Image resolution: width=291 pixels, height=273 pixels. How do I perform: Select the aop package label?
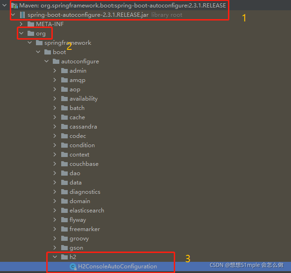pyautogui.click(x=75, y=89)
